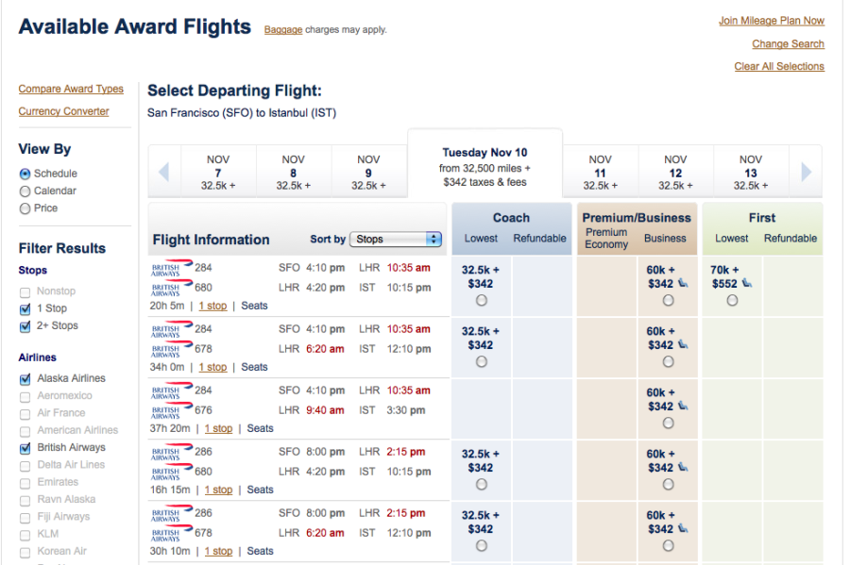Click the Currency Converter link
The height and width of the screenshot is (565, 850).
click(x=63, y=111)
